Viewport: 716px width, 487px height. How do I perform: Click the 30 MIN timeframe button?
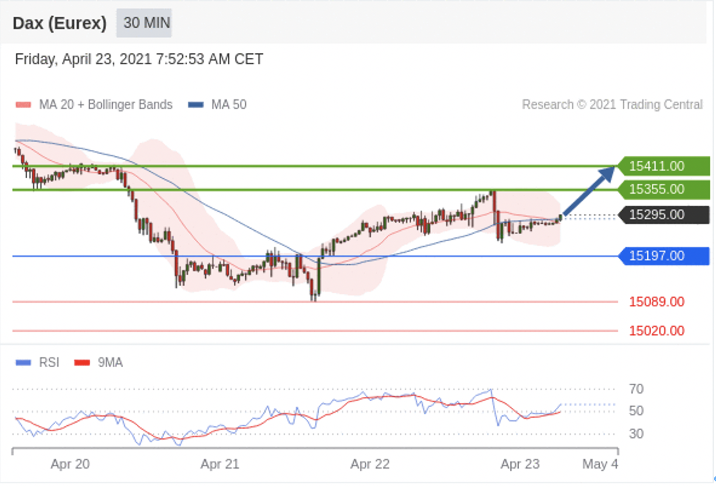144,23
